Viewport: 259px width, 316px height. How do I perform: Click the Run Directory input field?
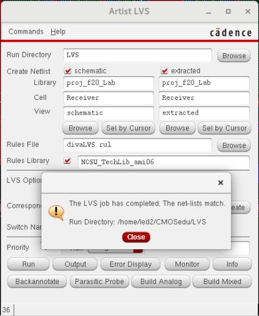(x=137, y=55)
